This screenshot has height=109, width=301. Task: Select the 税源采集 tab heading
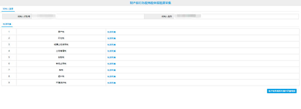[x=7, y=24]
